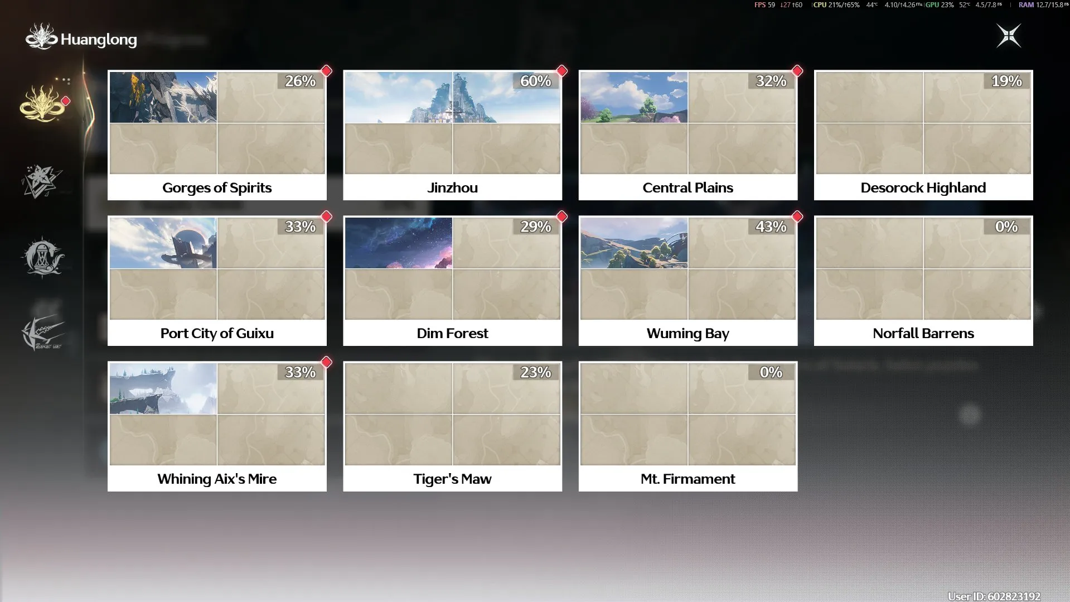Click the red notification marker on Dim Forest
The image size is (1070, 602).
click(562, 216)
